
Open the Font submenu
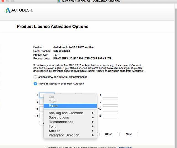coord(70,126)
